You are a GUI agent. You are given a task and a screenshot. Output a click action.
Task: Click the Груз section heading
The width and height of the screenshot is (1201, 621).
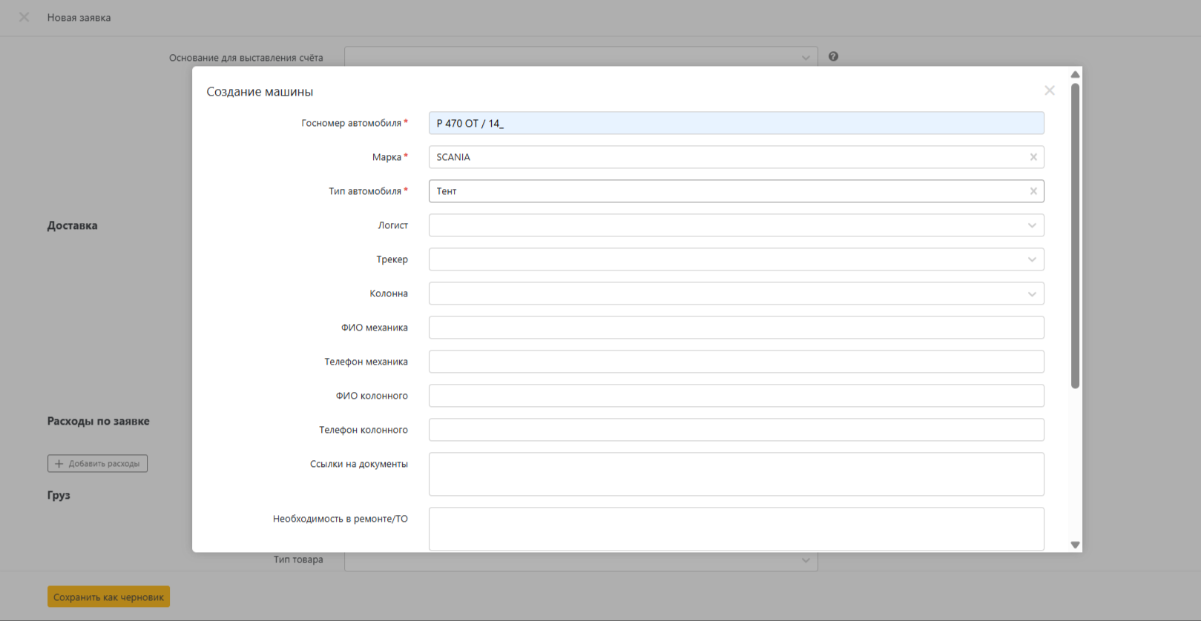tap(59, 495)
